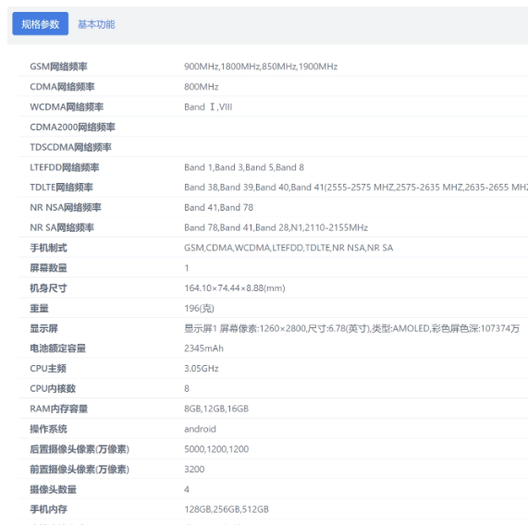This screenshot has height=525, width=528.
Task: Select the 5000,1200,1200 value
Action: (216, 449)
